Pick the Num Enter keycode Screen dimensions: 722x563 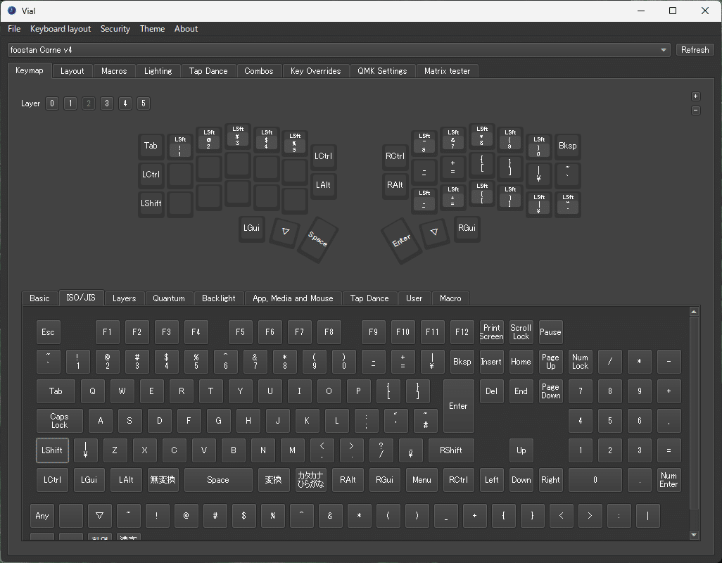(669, 480)
